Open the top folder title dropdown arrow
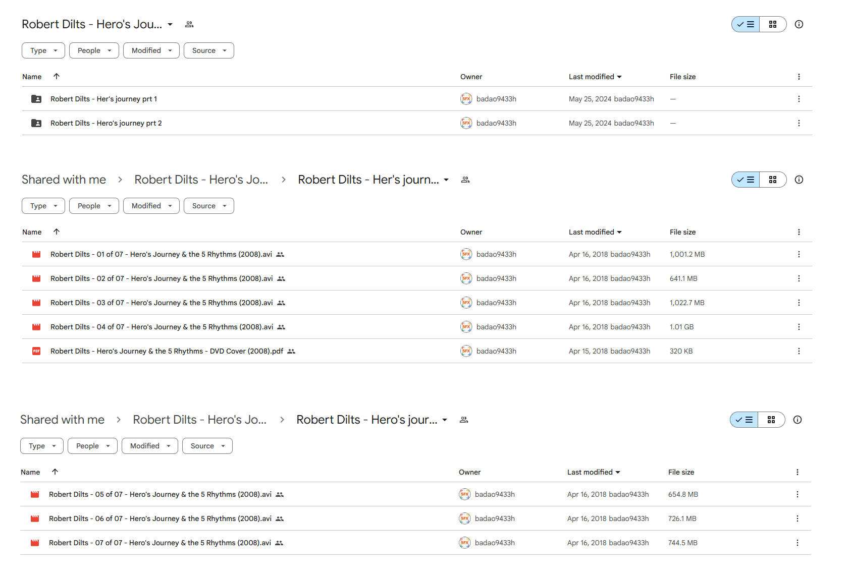 [170, 24]
